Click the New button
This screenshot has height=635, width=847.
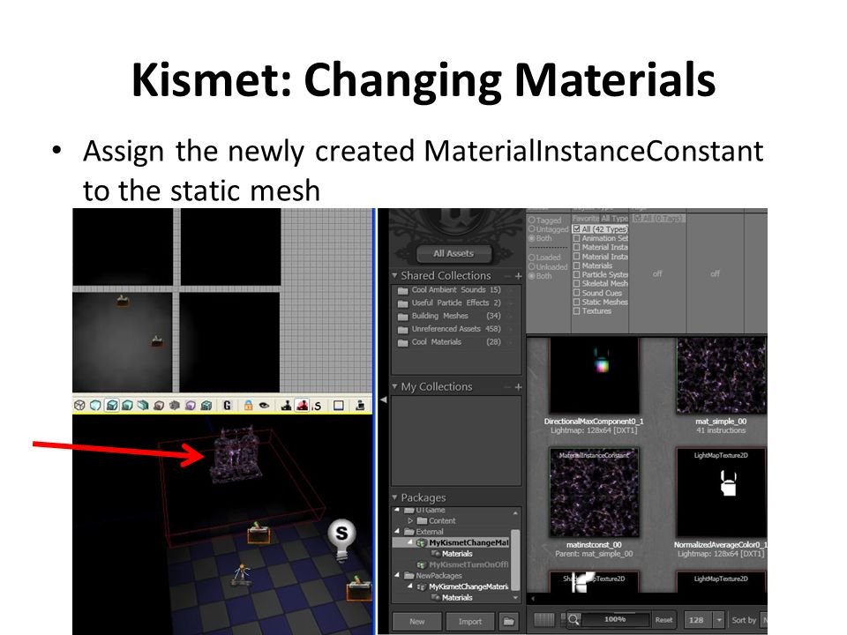pos(416,622)
